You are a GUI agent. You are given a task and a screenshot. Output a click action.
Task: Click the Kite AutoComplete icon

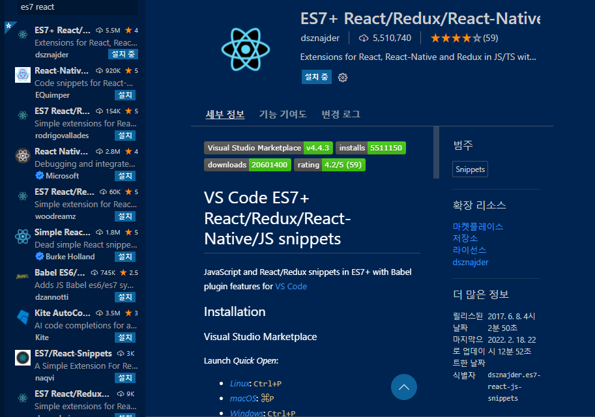pos(23,317)
